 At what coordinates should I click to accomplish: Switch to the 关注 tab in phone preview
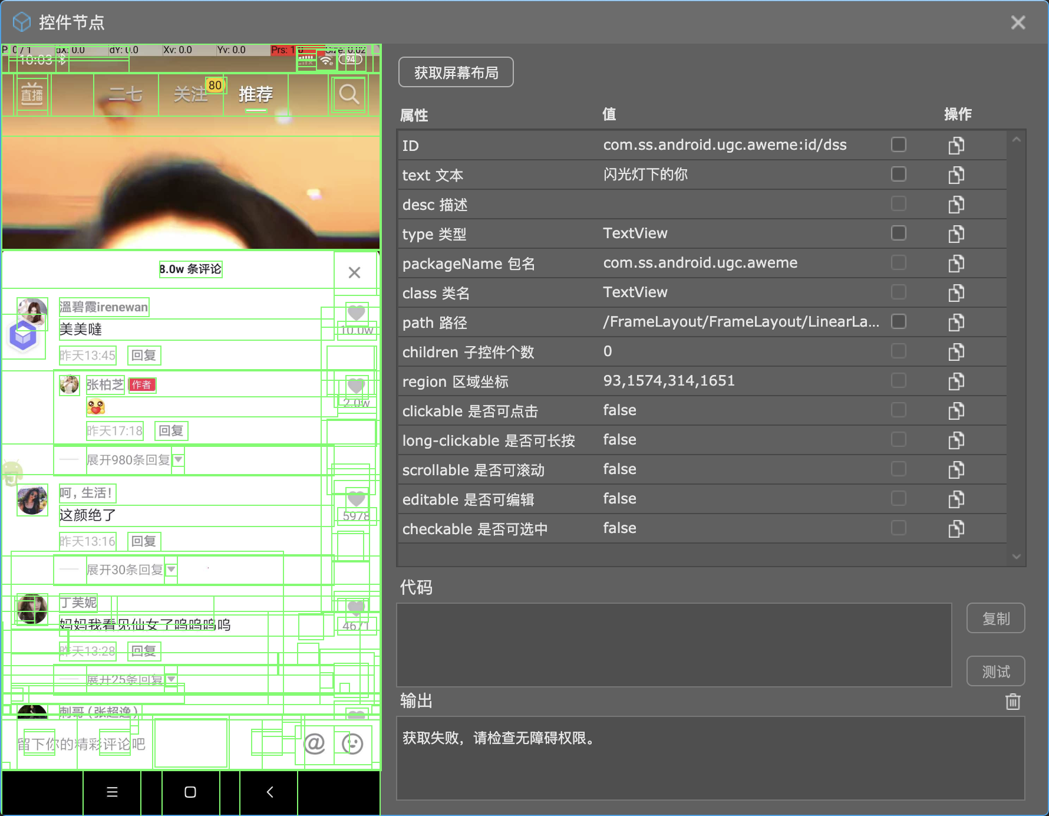pyautogui.click(x=191, y=94)
